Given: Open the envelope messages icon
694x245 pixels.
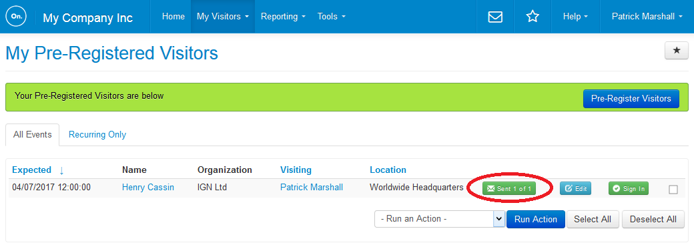Looking at the screenshot, I should coord(495,17).
